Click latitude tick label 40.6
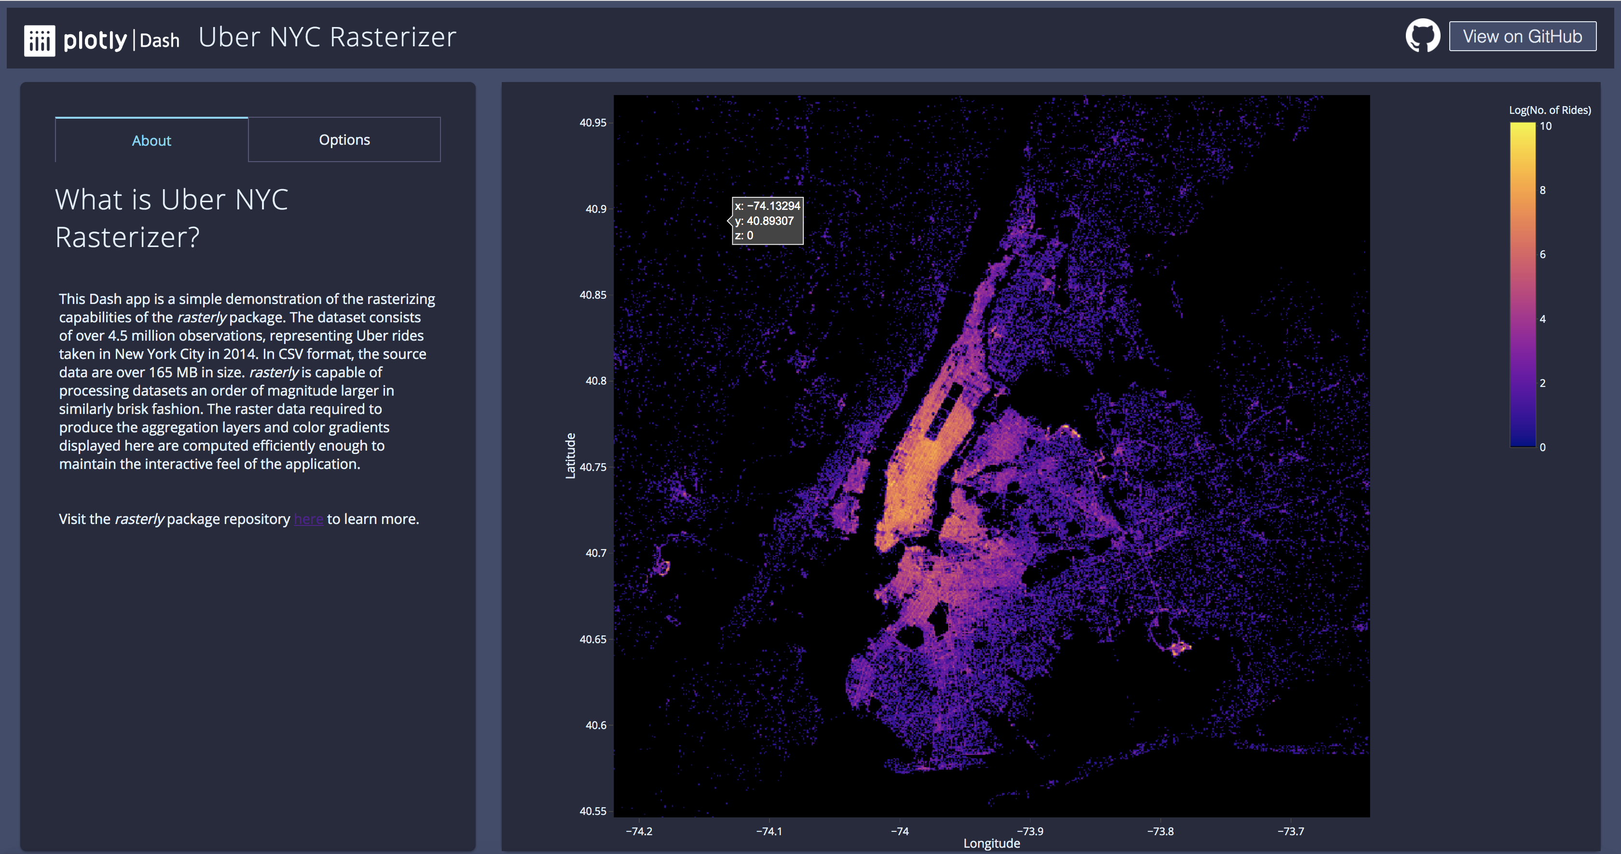The image size is (1621, 854). pyautogui.click(x=596, y=725)
